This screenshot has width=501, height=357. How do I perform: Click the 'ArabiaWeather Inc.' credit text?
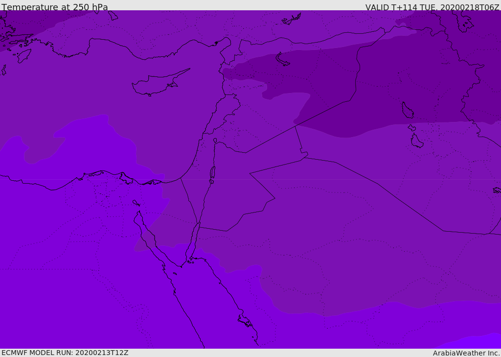pyautogui.click(x=466, y=353)
